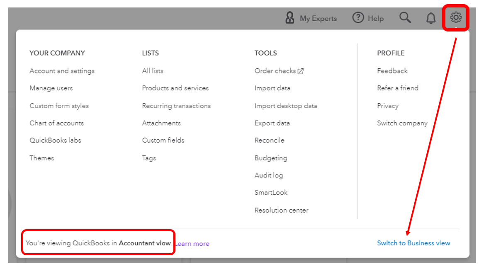Open QuickBooks labs
This screenshot has height=264, width=479.
55,140
